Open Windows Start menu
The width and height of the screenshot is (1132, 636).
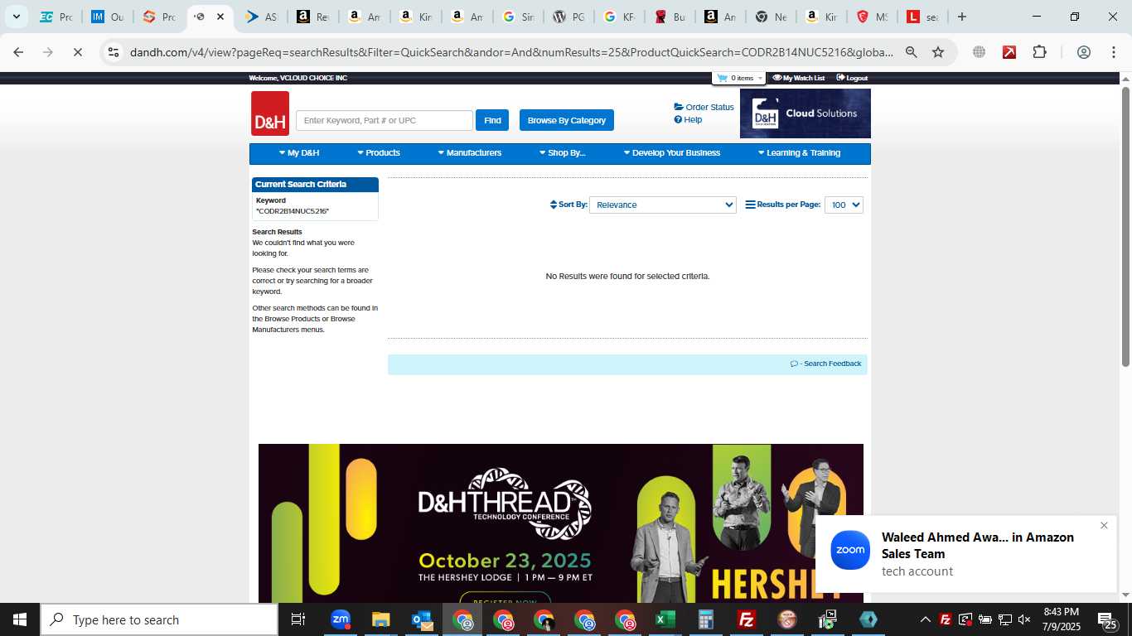(x=20, y=619)
